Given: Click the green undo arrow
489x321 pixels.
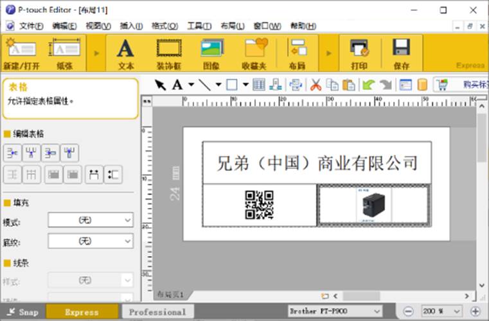Looking at the screenshot, I should pyautogui.click(x=368, y=85).
